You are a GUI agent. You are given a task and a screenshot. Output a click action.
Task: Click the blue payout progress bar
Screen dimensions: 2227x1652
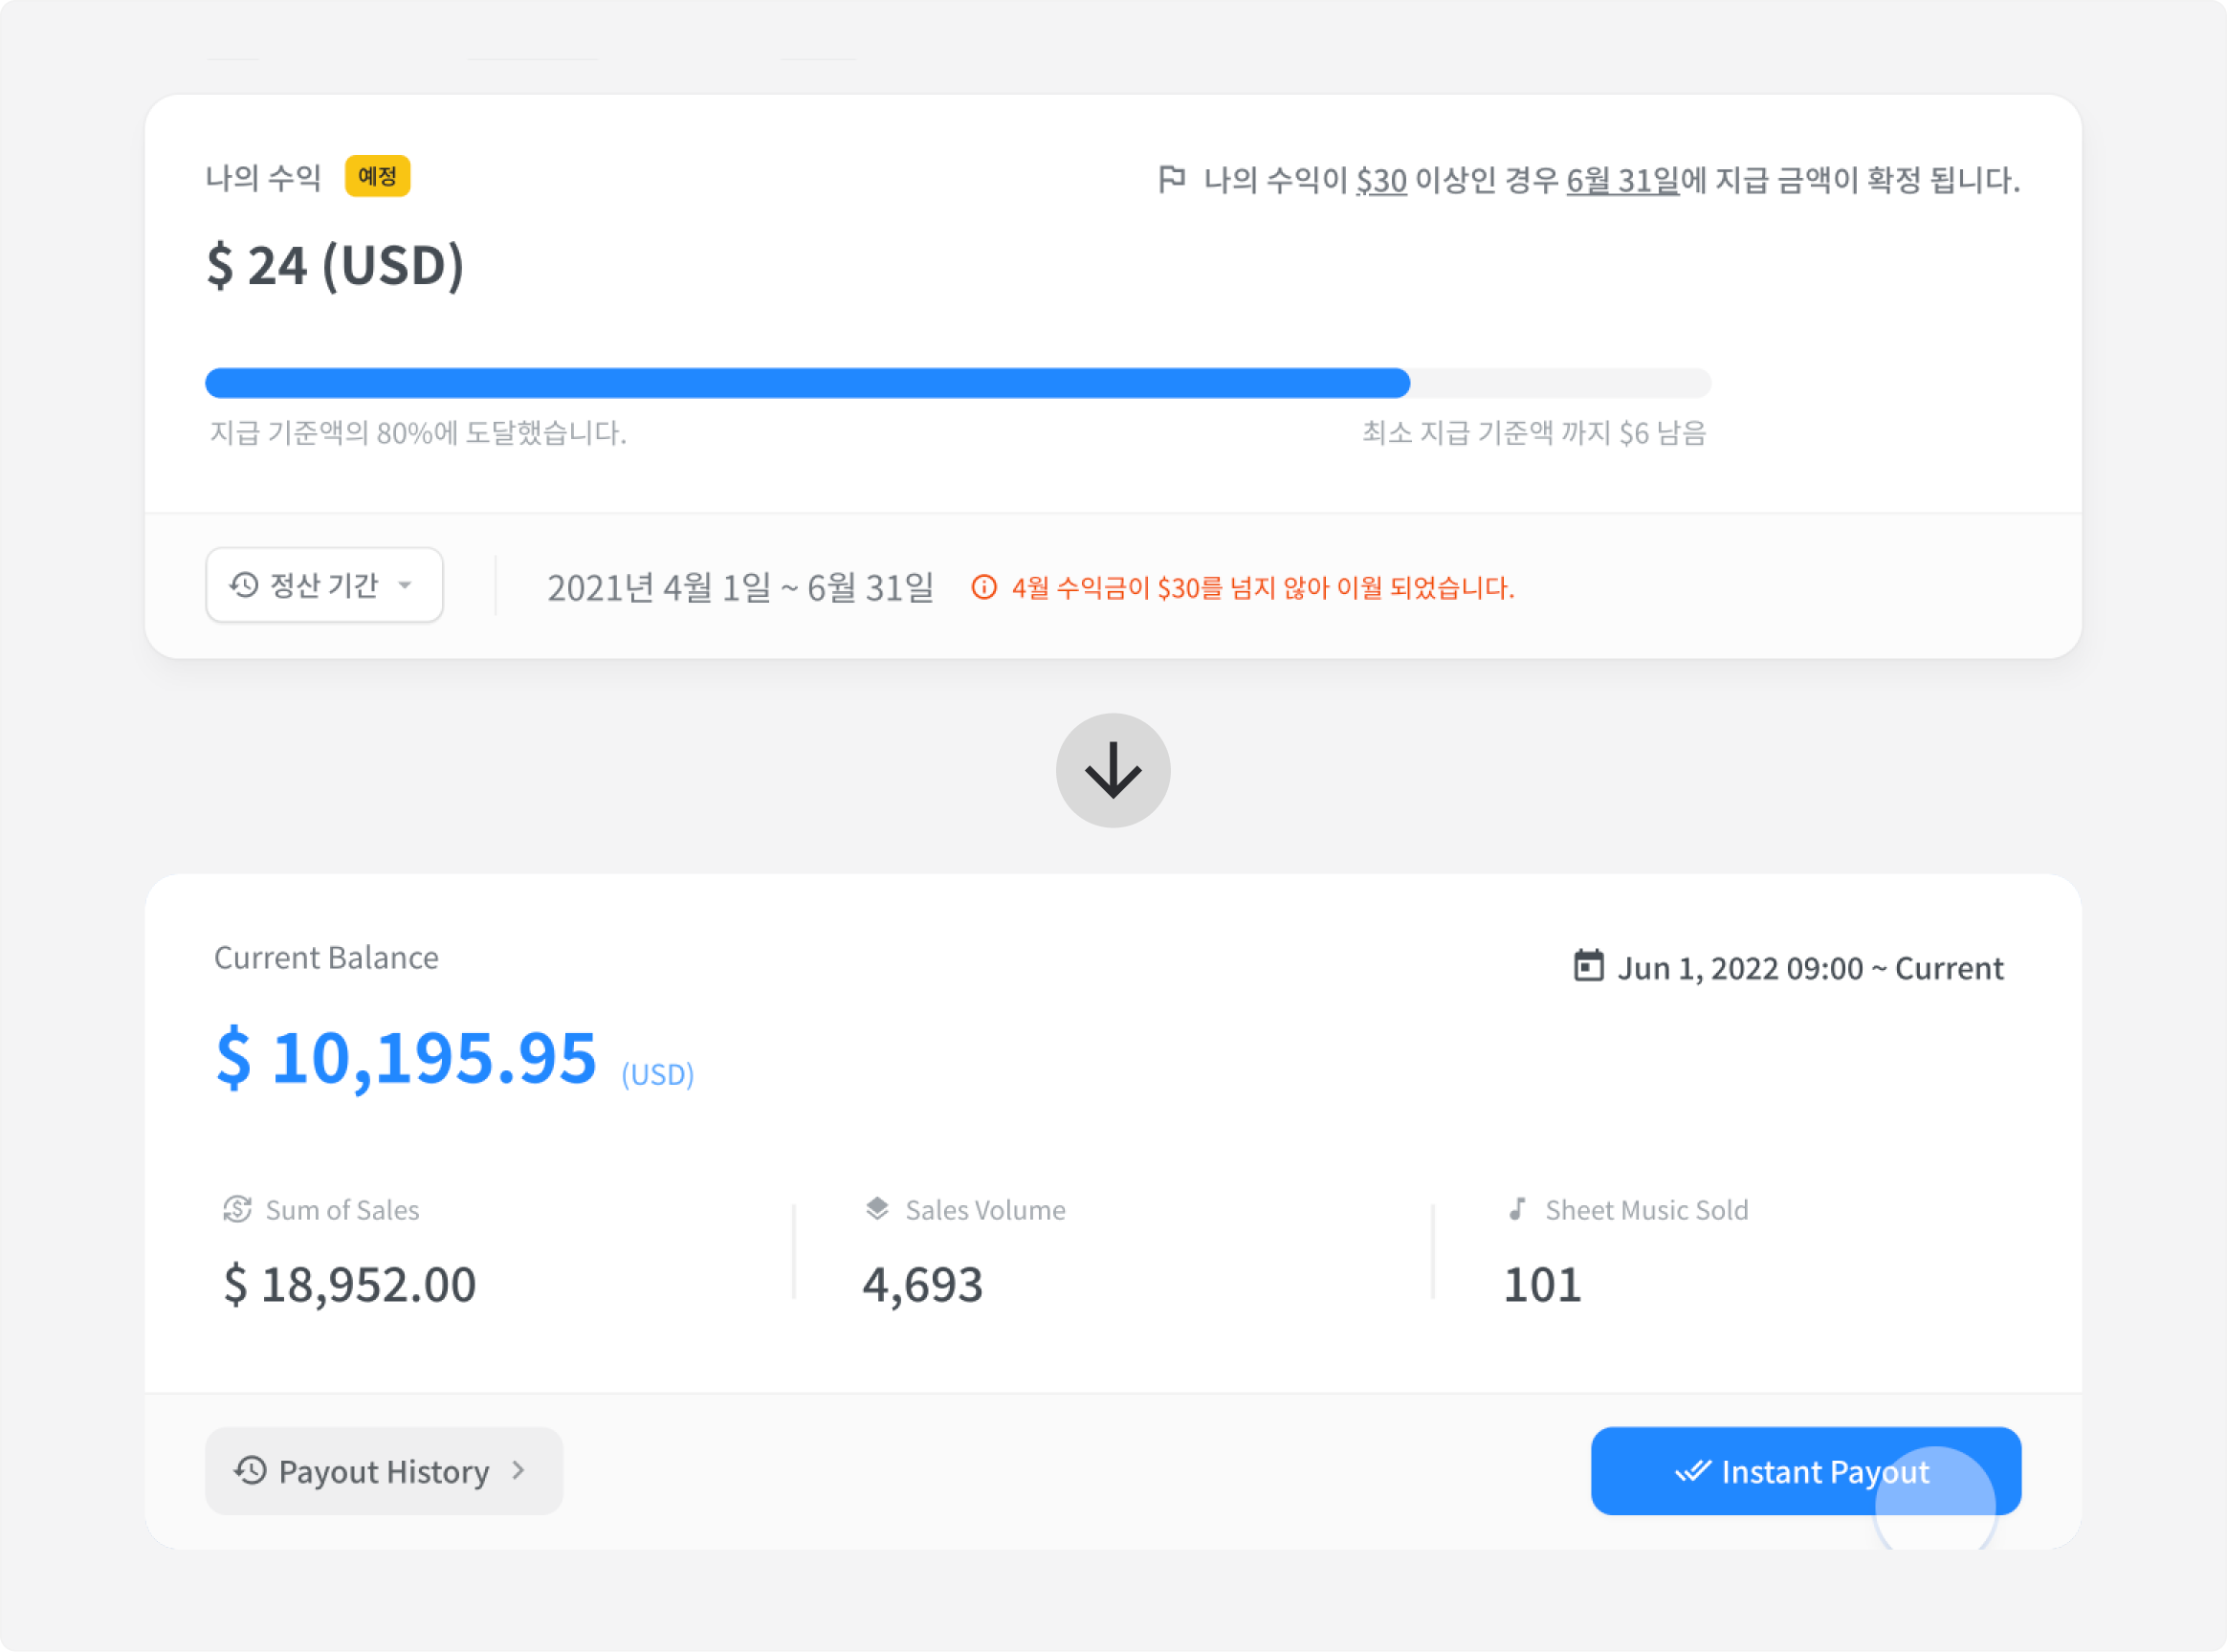click(806, 383)
